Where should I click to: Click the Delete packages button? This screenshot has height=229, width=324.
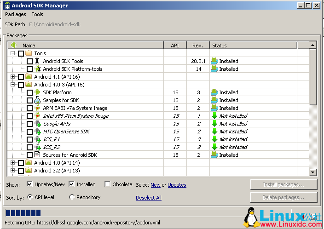pos(283,197)
